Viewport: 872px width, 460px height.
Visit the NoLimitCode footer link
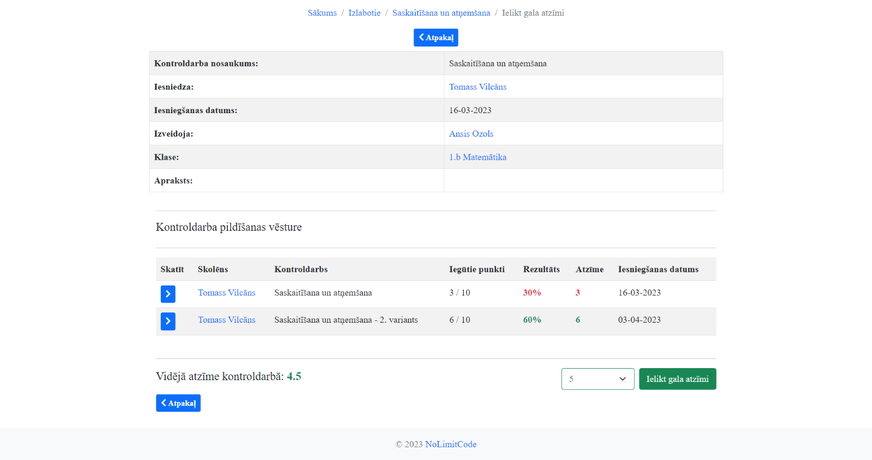451,444
